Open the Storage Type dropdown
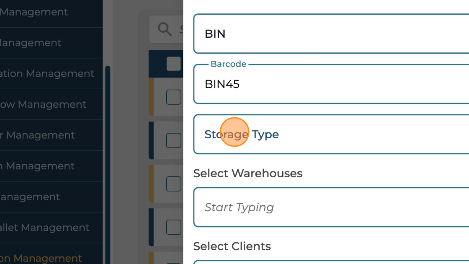This screenshot has height=264, width=469. [x=331, y=134]
